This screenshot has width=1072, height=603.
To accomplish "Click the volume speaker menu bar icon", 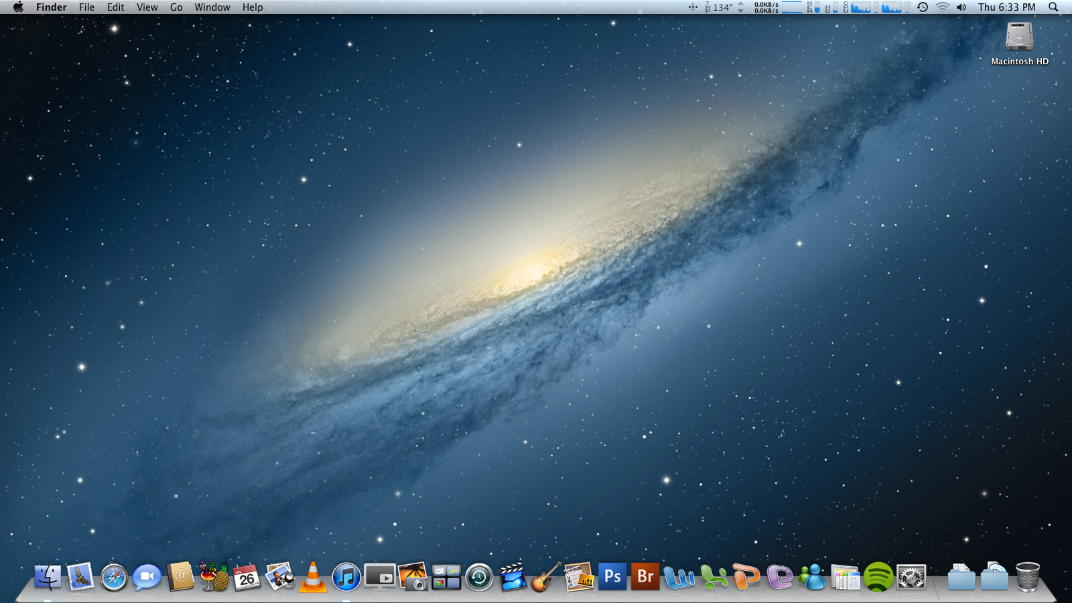I will point(961,7).
